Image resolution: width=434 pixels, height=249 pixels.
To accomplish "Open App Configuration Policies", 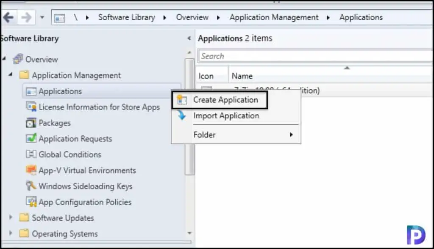I will [x=85, y=202].
